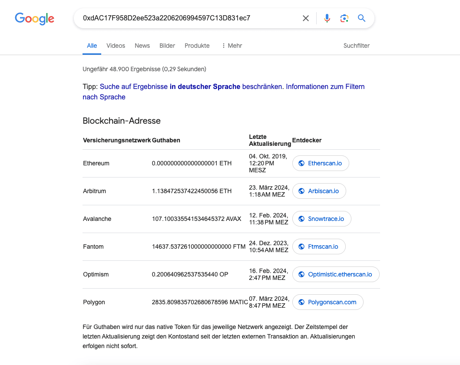
Task: Click the 23. März 2024 update timestamp
Action: tap(269, 191)
